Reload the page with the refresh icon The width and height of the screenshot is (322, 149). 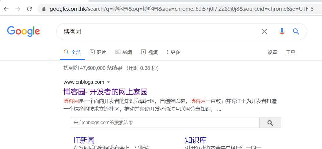click(30, 9)
